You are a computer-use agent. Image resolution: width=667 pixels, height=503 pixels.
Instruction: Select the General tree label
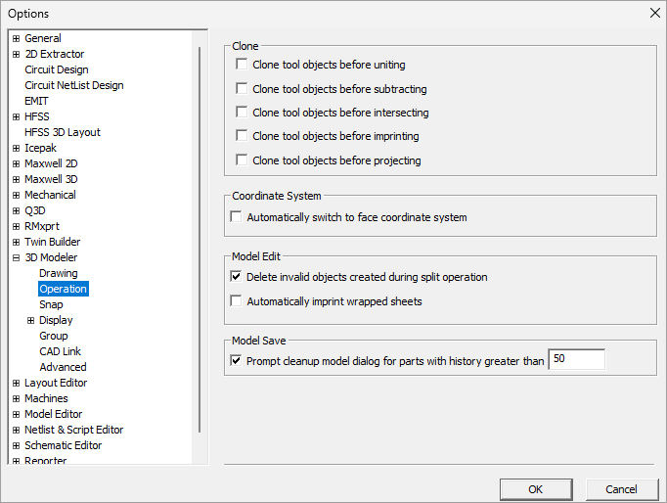[43, 38]
